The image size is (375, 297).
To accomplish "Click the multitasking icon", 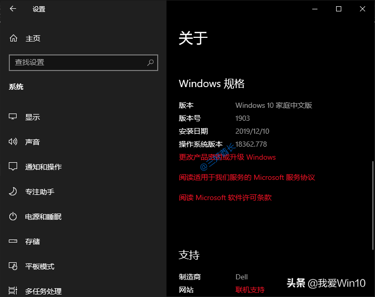I will (13, 291).
